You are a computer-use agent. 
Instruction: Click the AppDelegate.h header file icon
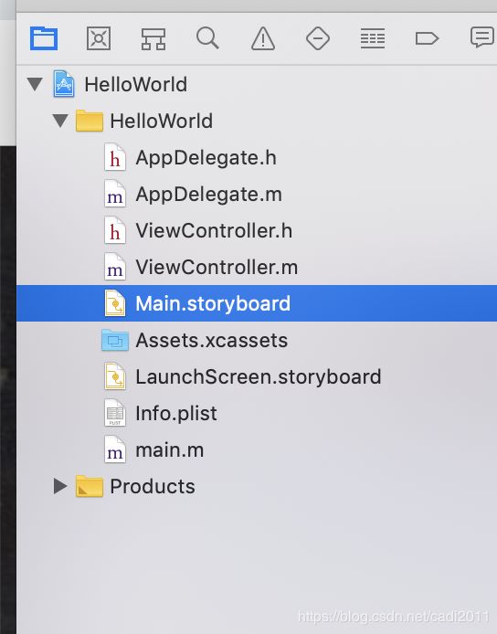(x=115, y=157)
